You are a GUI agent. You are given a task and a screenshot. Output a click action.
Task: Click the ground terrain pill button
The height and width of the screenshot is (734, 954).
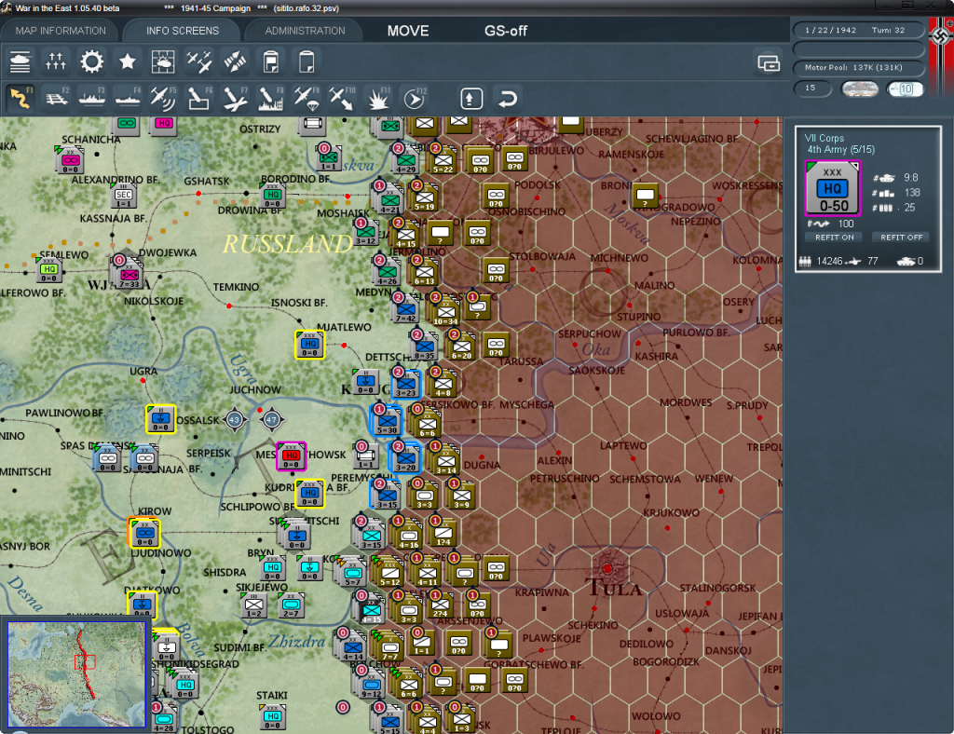(x=859, y=89)
